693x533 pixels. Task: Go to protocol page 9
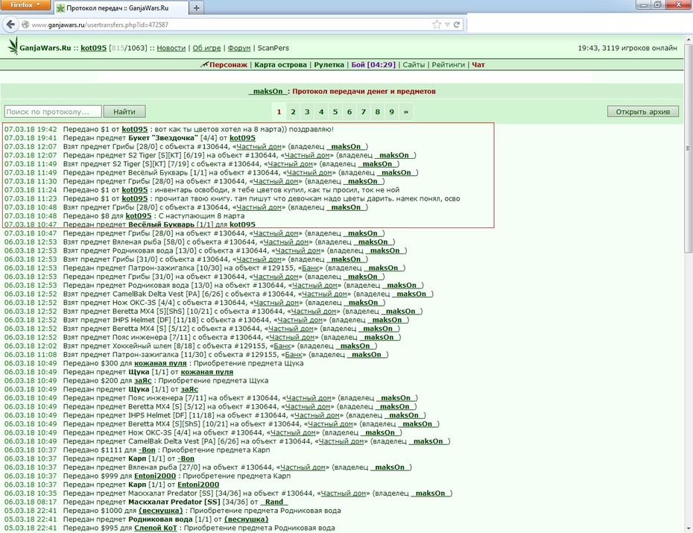pos(391,112)
